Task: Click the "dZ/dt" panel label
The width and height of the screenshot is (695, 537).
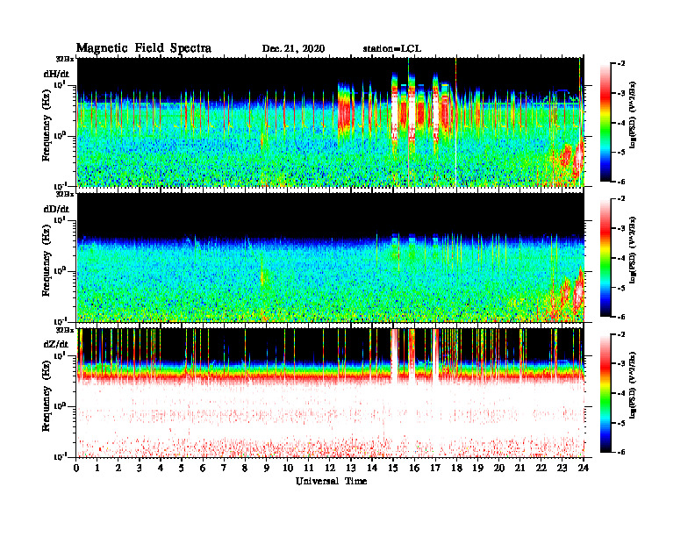Action: [x=56, y=344]
